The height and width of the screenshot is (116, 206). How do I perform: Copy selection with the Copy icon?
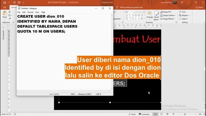coord(9,15)
